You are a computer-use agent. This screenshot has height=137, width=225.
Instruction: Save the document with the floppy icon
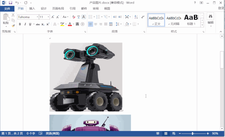[10, 3]
